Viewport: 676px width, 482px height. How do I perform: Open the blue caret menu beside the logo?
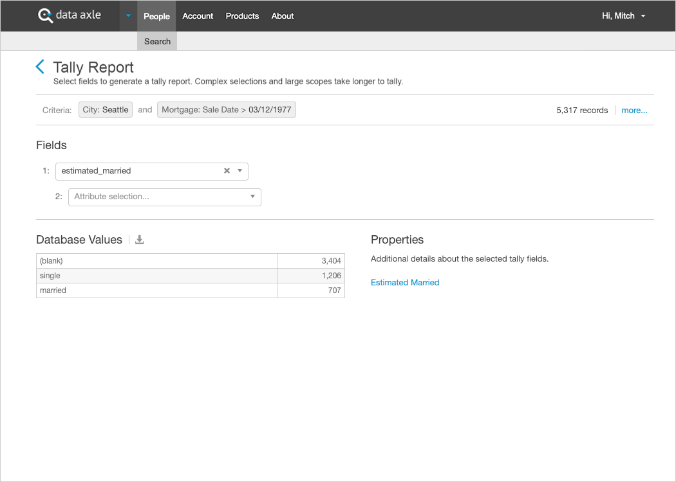click(128, 16)
